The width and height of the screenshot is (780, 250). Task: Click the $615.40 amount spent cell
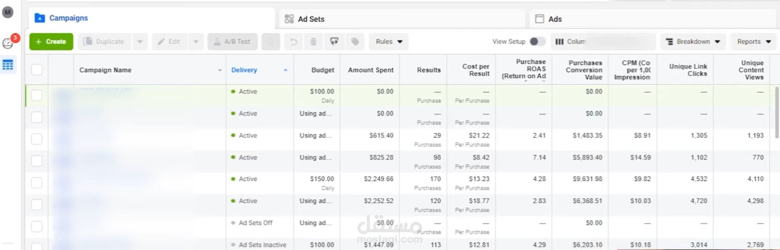(381, 135)
